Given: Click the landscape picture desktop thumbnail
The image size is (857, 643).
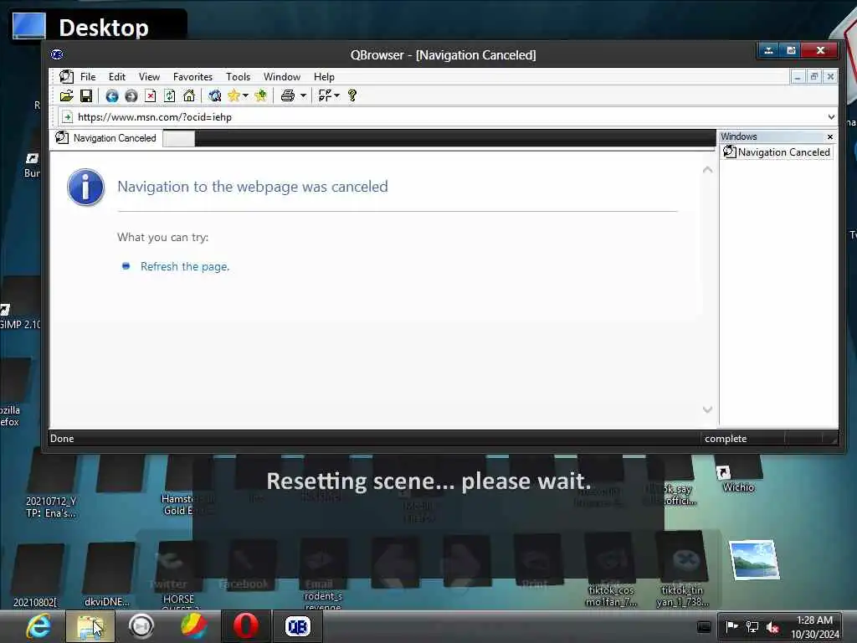Looking at the screenshot, I should (x=754, y=559).
